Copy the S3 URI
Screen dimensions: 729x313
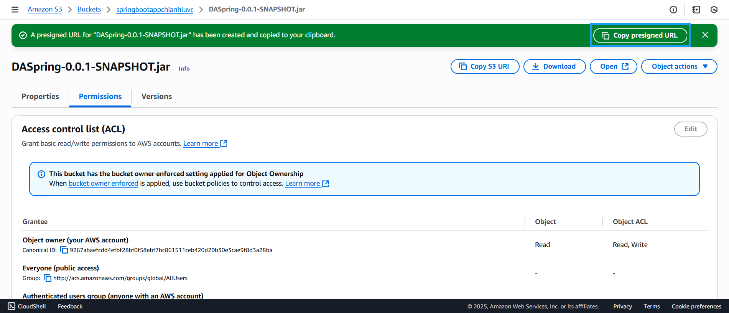tap(485, 66)
